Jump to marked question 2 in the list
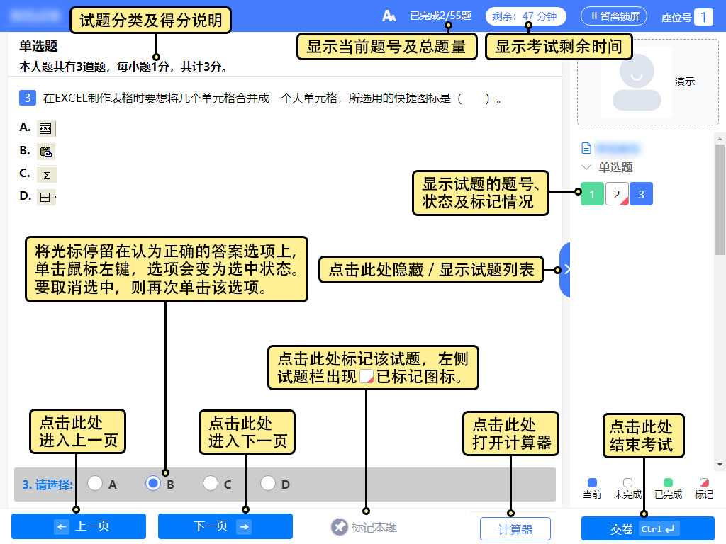 pos(617,194)
